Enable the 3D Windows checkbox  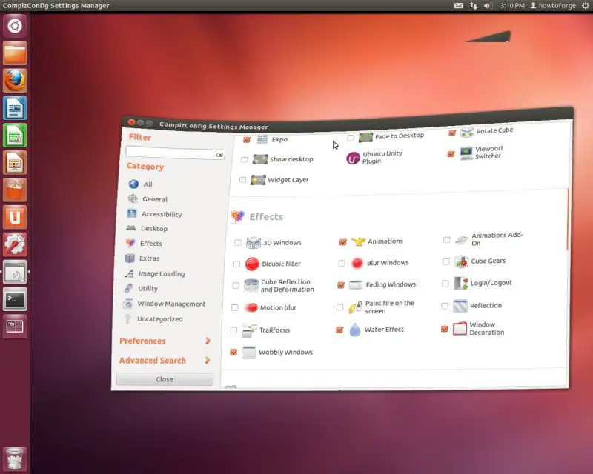238,243
